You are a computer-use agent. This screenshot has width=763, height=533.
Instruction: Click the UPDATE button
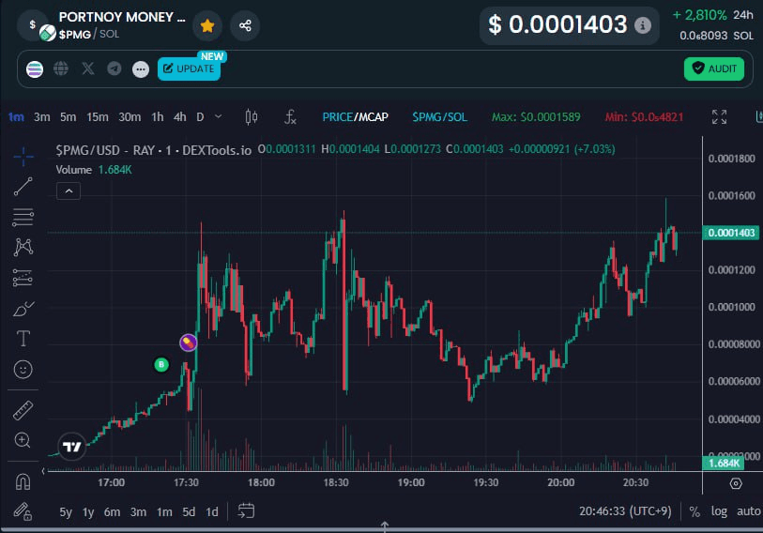[x=189, y=69]
